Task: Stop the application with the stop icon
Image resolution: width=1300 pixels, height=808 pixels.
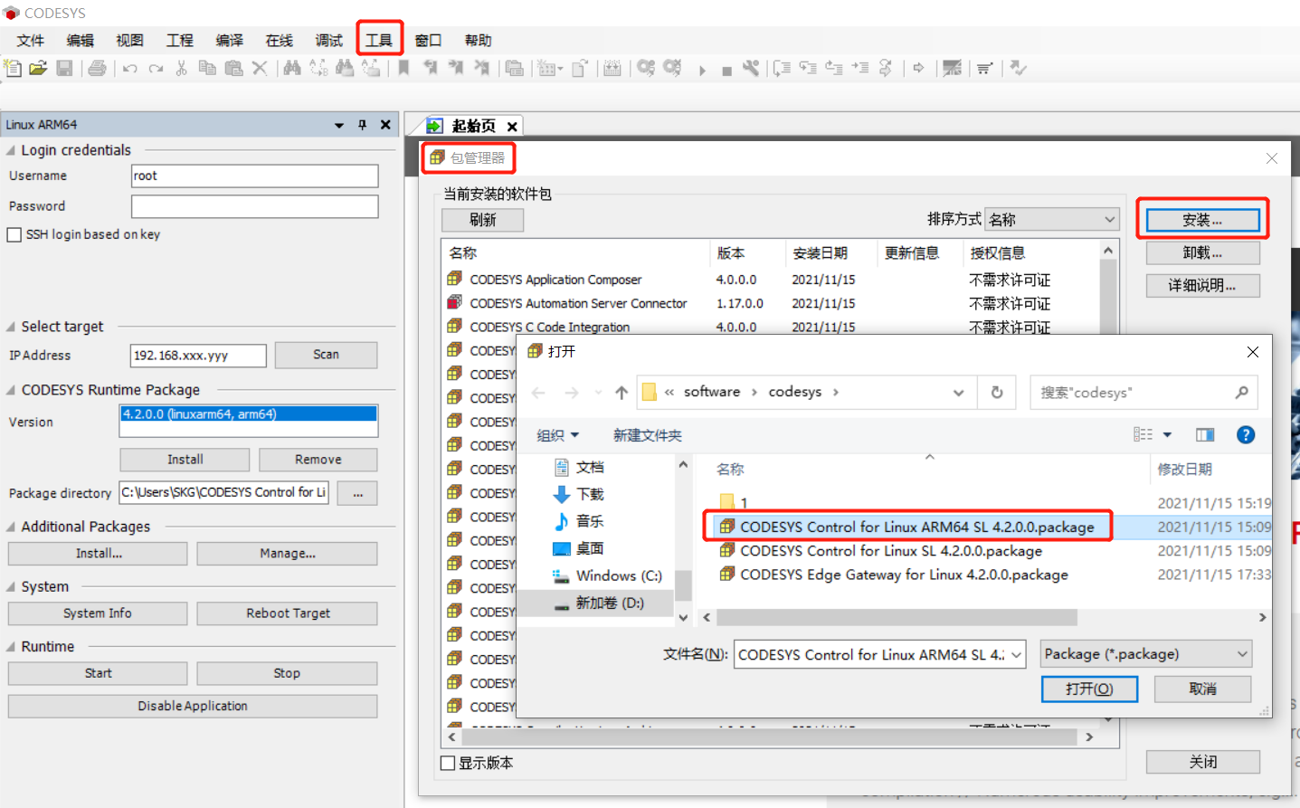Action: [726, 68]
